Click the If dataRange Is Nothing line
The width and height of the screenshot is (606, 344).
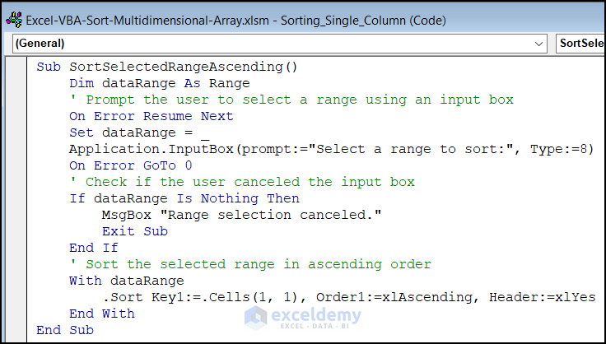click(184, 198)
